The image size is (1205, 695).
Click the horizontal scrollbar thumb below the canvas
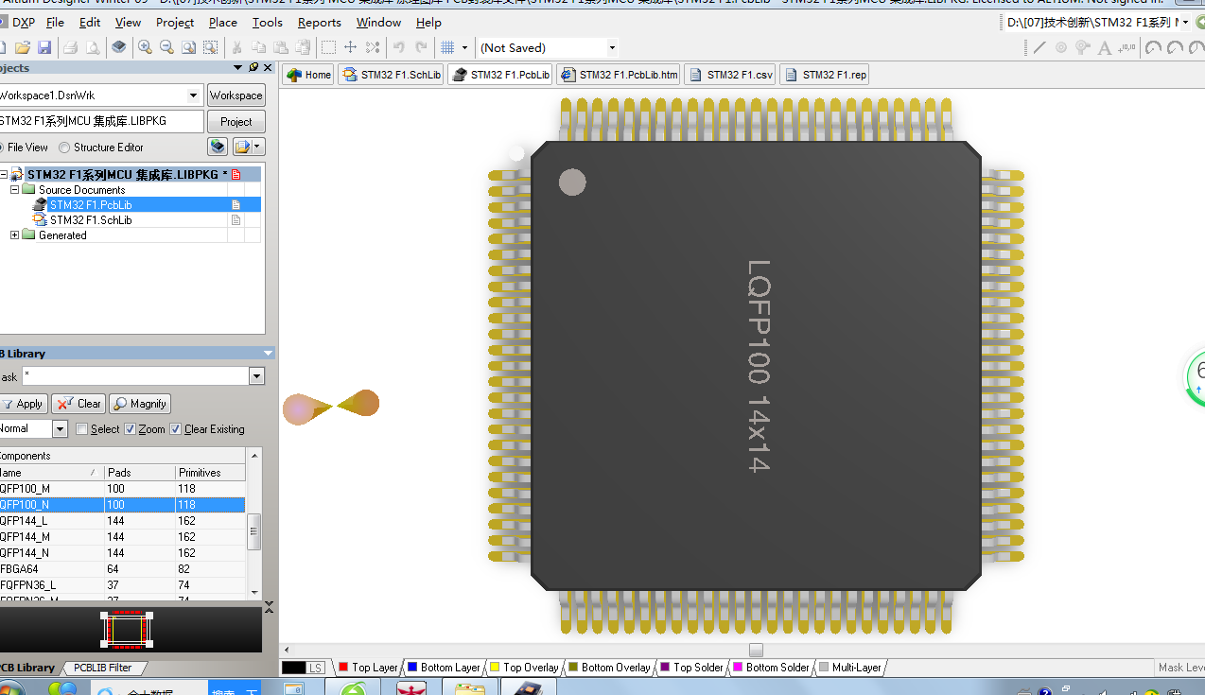(756, 650)
